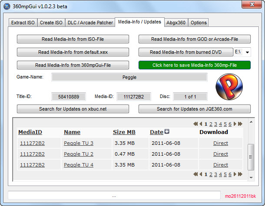The image size is (265, 206).
Task: Sort by Size MB column header
Action: 124,132
